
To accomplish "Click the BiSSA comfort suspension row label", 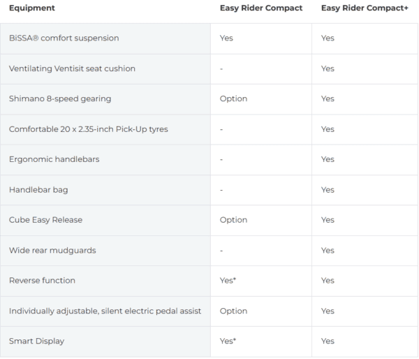I will [x=64, y=38].
